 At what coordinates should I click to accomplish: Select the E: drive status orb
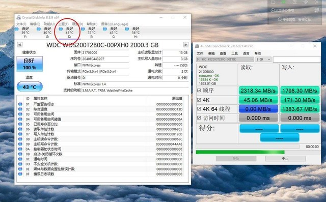(83, 29)
